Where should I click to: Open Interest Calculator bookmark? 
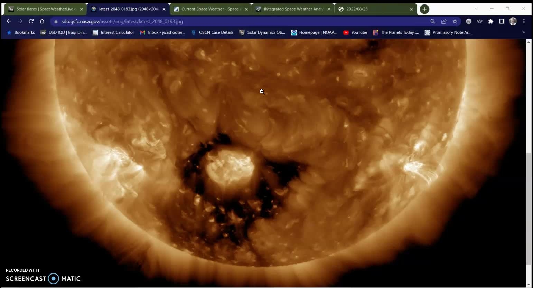click(113, 32)
